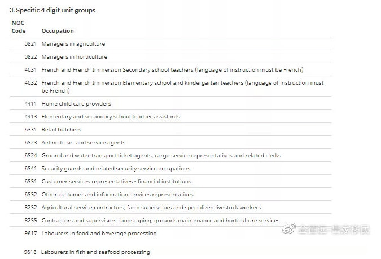Click 'Customer services representatives - financial institutions'
Image resolution: width=381 pixels, height=259 pixels.
click(116, 182)
